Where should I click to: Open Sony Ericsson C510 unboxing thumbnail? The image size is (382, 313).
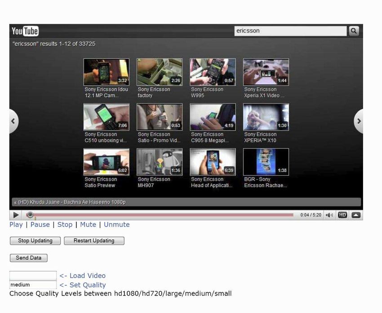[x=106, y=117]
